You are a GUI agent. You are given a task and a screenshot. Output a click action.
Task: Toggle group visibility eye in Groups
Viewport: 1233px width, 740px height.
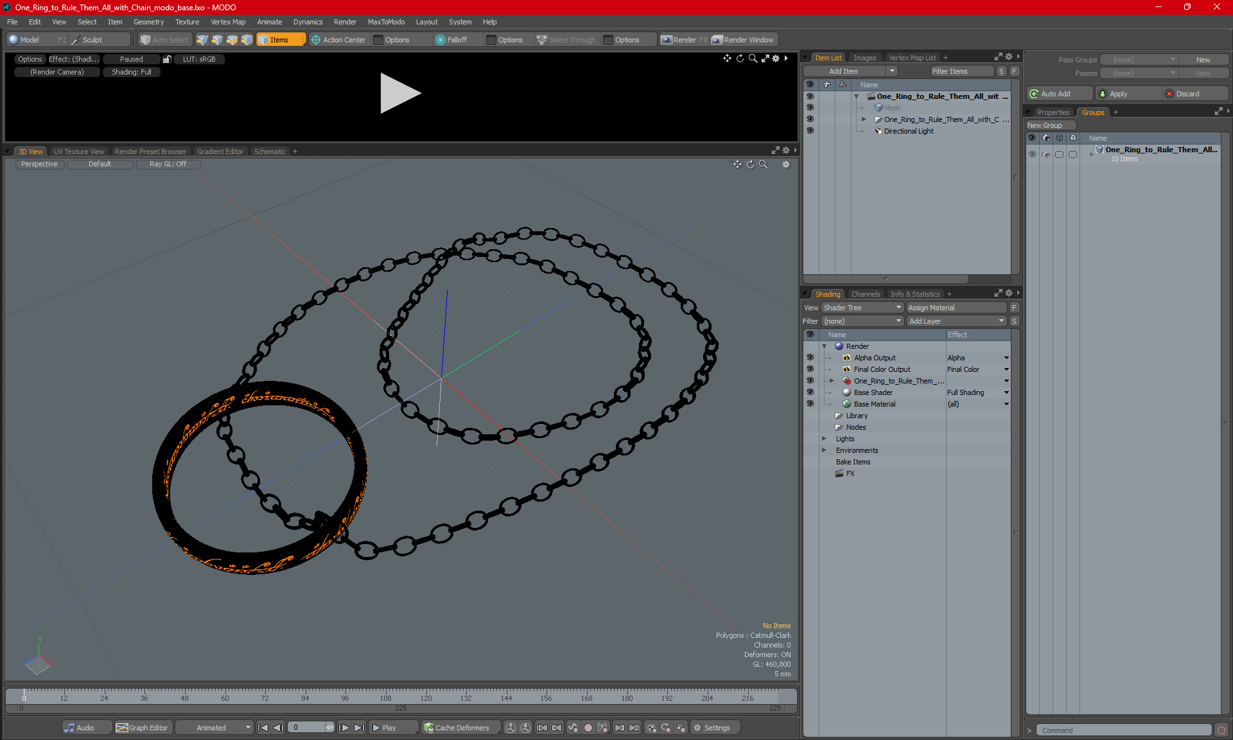point(1032,154)
